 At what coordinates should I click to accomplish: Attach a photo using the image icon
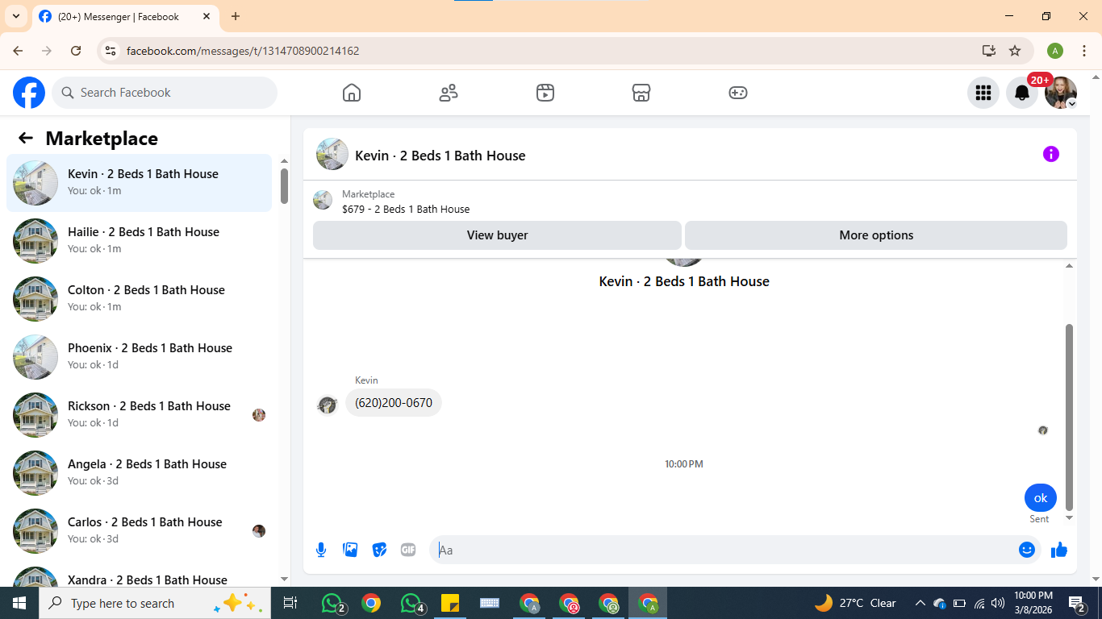coord(350,550)
